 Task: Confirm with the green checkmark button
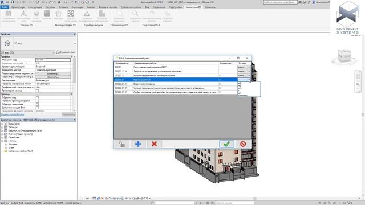click(x=226, y=144)
